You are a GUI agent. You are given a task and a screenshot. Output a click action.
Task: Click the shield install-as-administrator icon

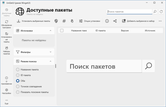pos(56,21)
